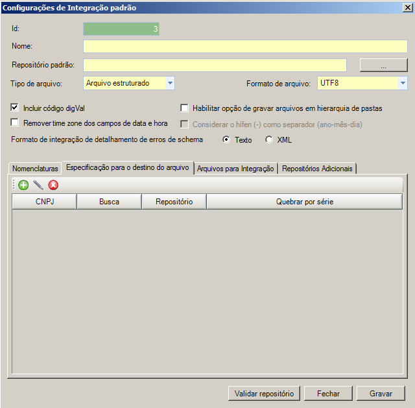Click the Id field showing 3
The height and width of the screenshot is (408, 415).
pyautogui.click(x=121, y=29)
